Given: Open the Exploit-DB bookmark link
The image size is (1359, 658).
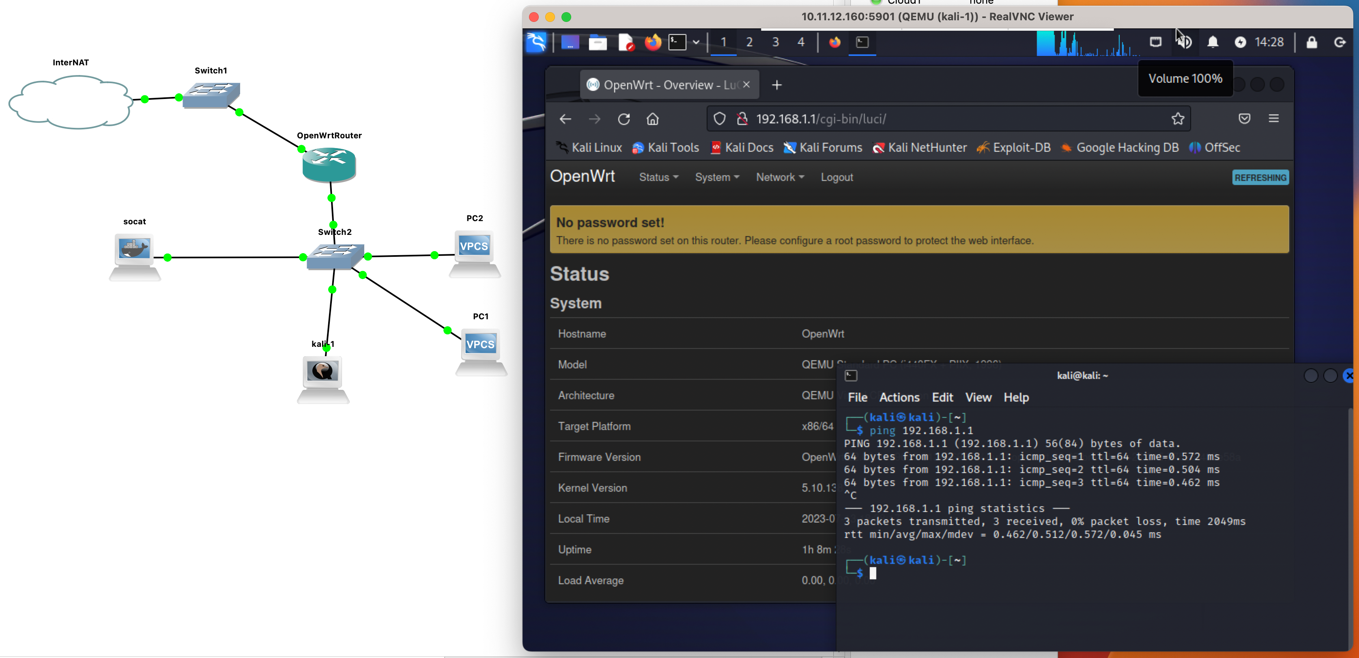Looking at the screenshot, I should point(1013,148).
